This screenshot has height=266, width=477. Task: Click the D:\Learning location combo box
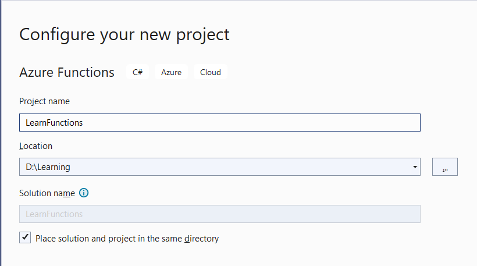(220, 167)
